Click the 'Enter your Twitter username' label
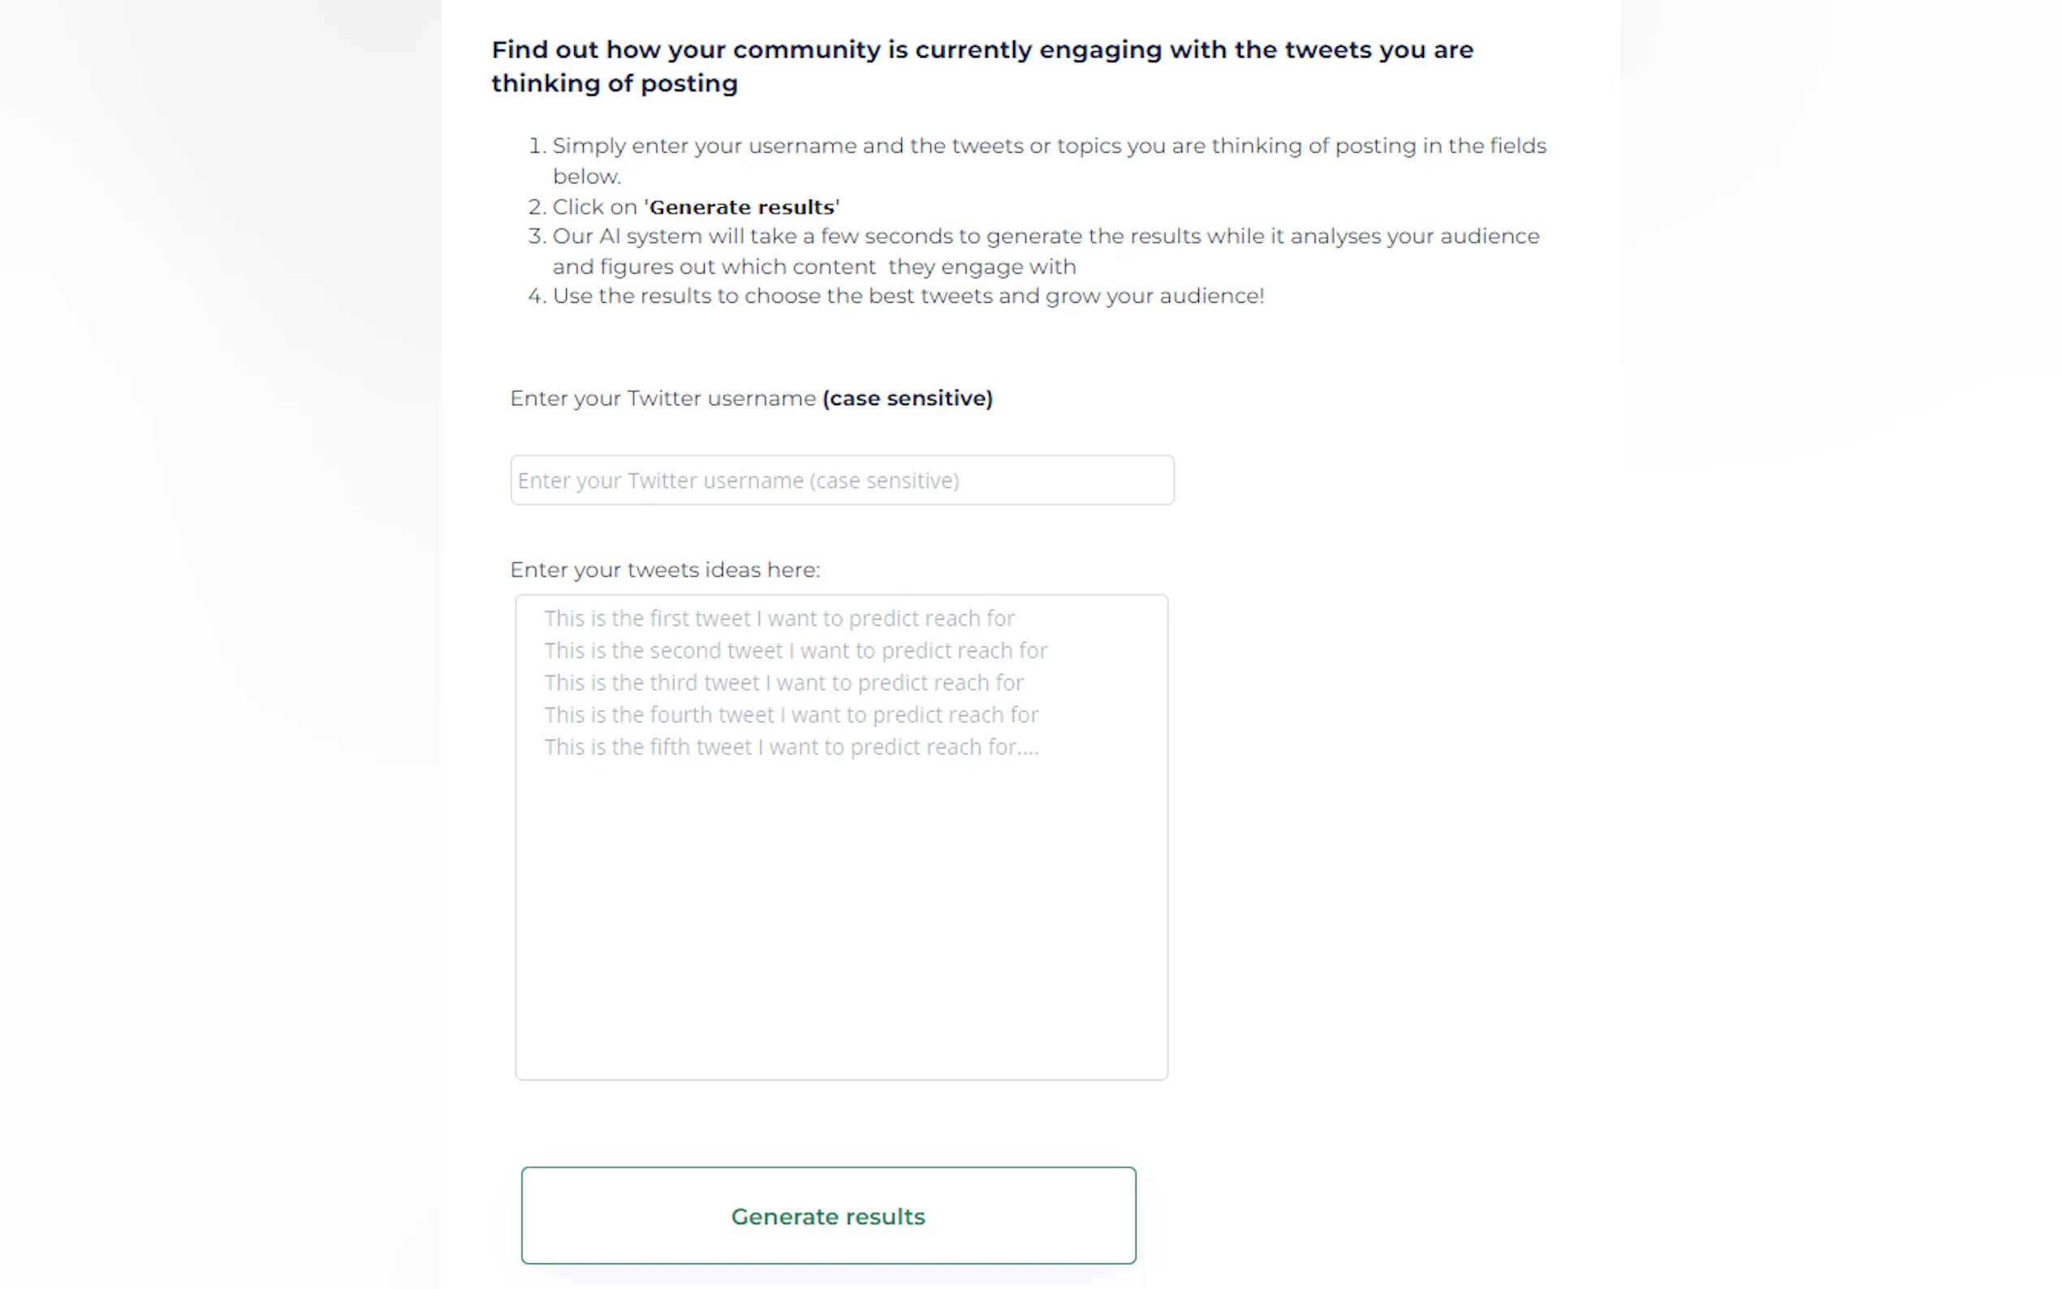2062x1289 pixels. pos(662,398)
